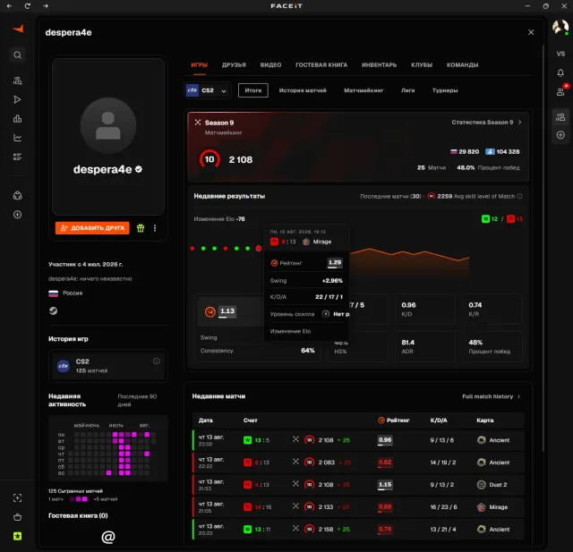Click the info icon on CS2 game history card
This screenshot has width=573, height=552.
pos(157,361)
